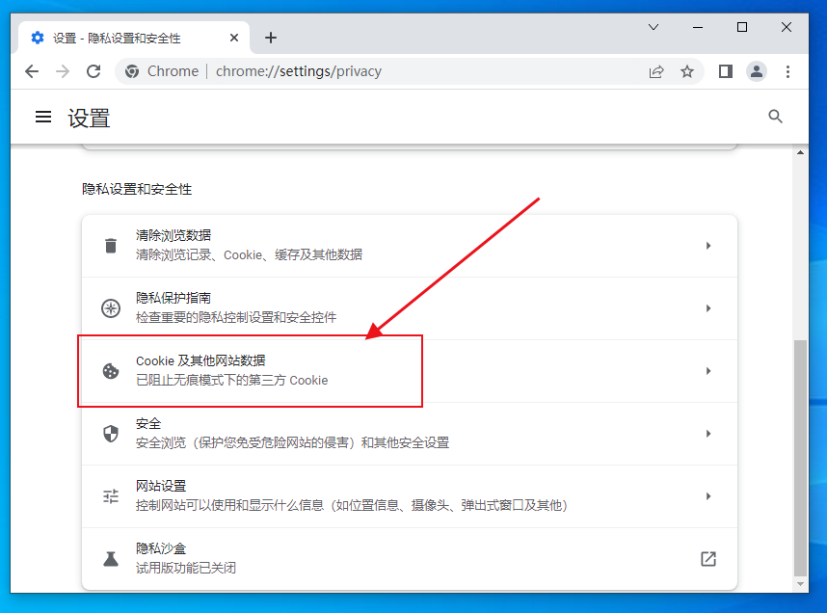Close the 设置 tab
The image size is (827, 613).
234,38
